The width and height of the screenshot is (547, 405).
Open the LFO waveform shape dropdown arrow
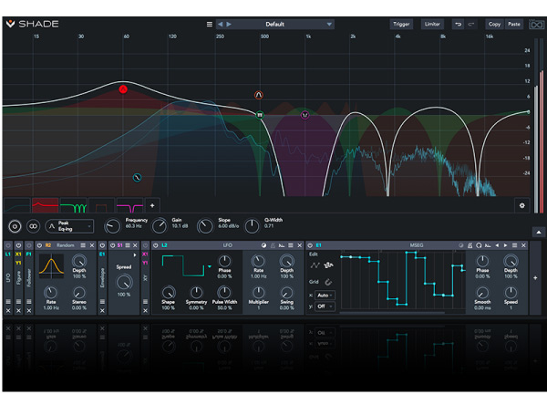pos(210,266)
